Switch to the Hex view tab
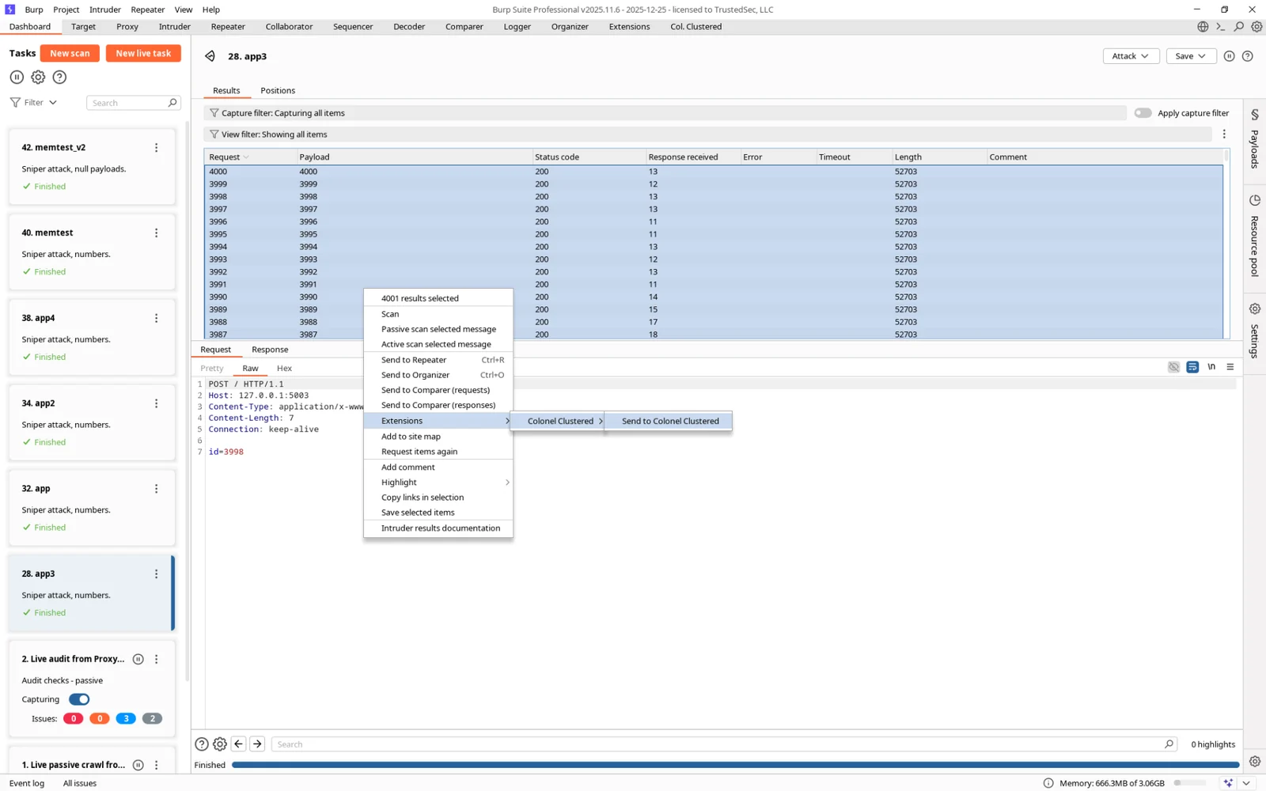This screenshot has height=791, width=1266. click(x=284, y=368)
